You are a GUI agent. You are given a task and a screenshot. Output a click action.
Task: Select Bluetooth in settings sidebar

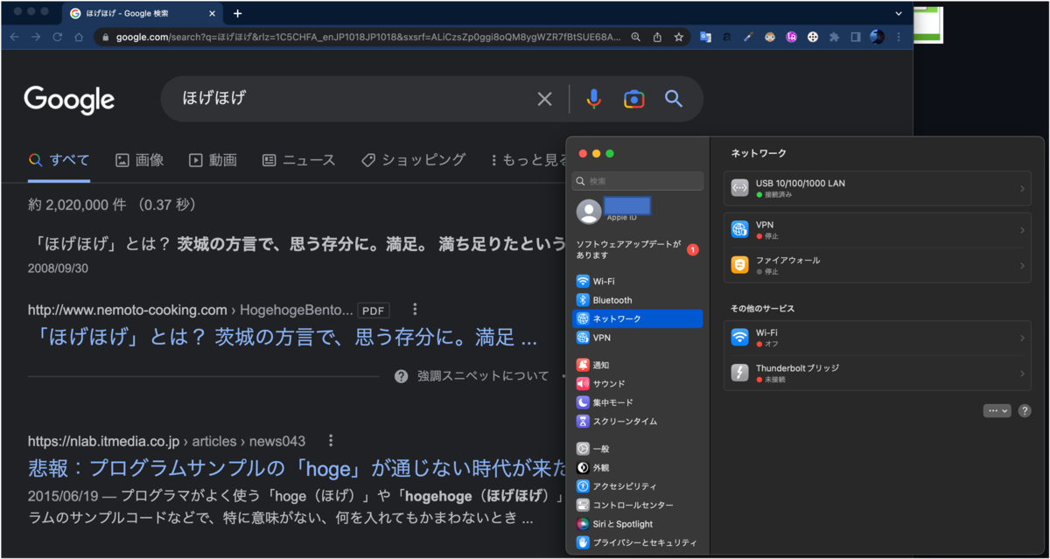click(638, 300)
